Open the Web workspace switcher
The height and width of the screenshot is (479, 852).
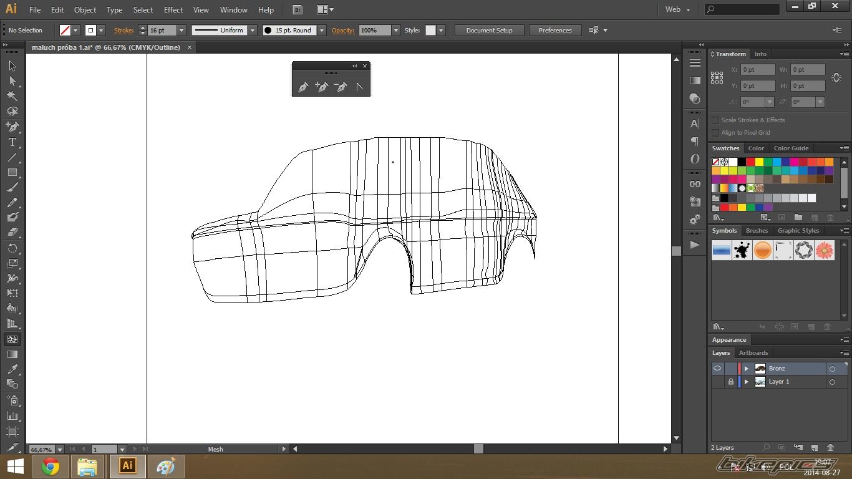pyautogui.click(x=678, y=9)
